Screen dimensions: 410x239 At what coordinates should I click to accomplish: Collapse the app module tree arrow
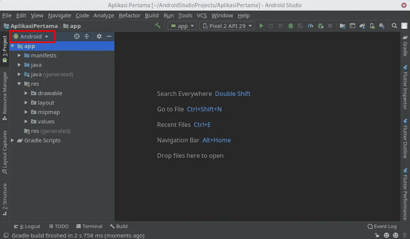[12, 46]
